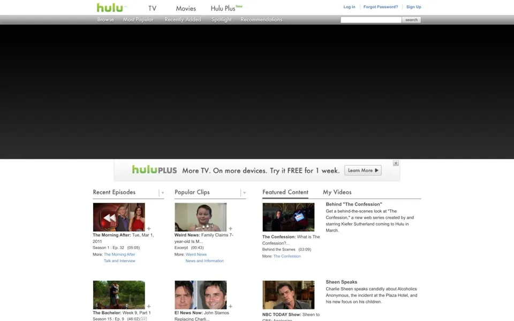This screenshot has width=514, height=321.
Task: Open the Spotlight section
Action: (x=221, y=20)
